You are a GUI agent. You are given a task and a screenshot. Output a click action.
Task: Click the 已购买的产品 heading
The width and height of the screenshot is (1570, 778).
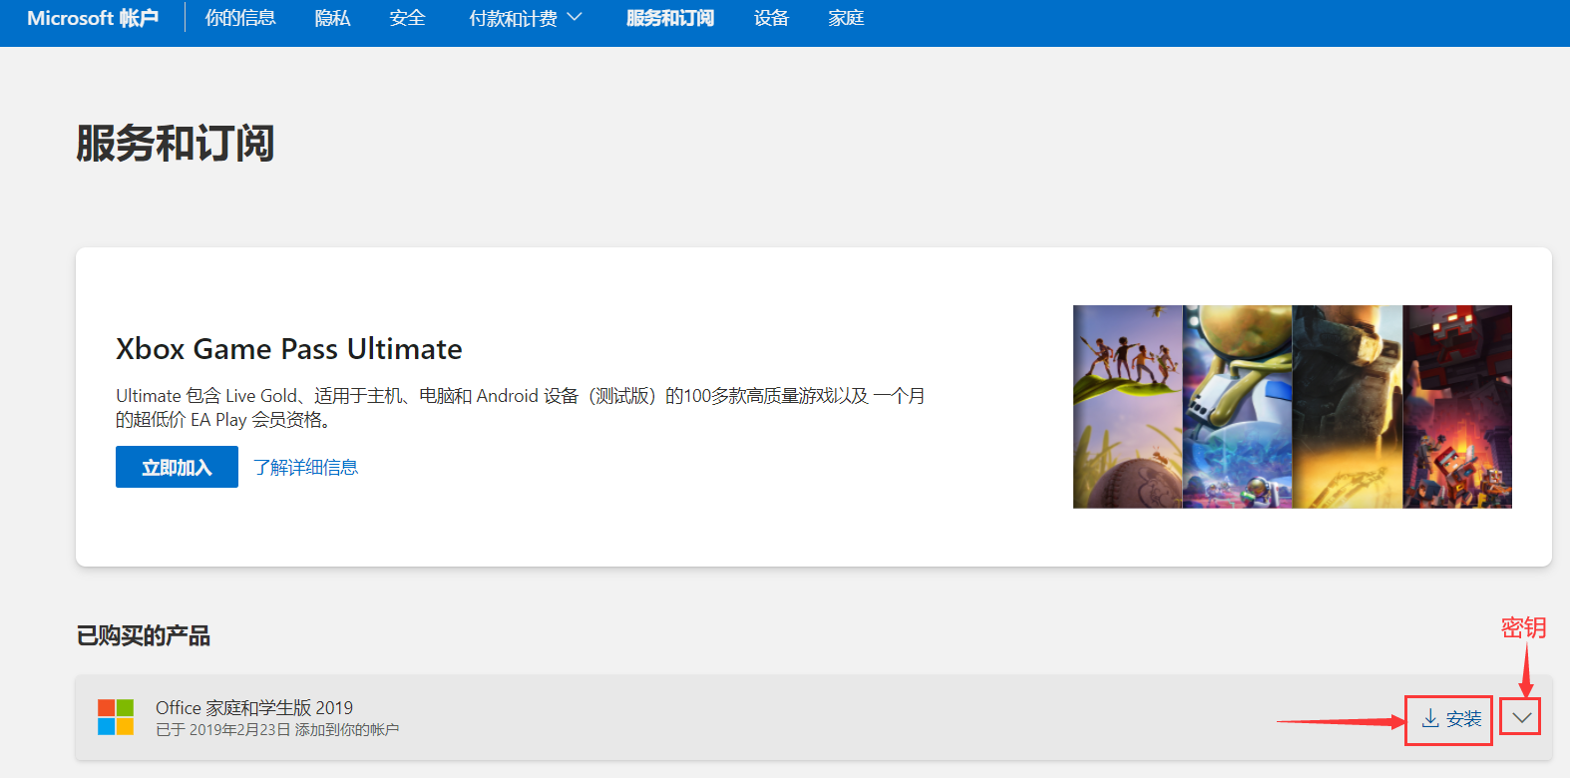coord(144,636)
